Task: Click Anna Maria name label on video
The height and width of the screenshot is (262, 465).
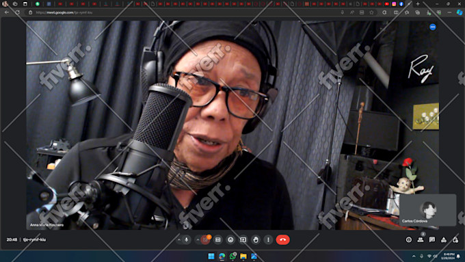Action: [46, 225]
